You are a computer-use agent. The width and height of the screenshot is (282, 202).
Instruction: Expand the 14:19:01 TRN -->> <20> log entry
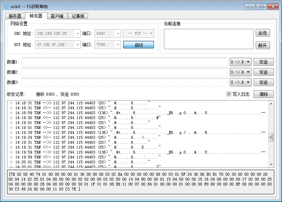coord(11,123)
